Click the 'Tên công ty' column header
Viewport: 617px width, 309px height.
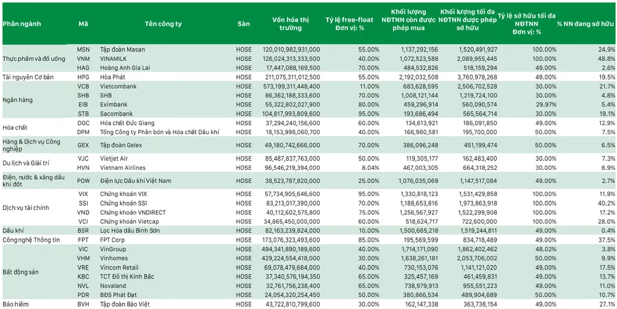pyautogui.click(x=163, y=24)
